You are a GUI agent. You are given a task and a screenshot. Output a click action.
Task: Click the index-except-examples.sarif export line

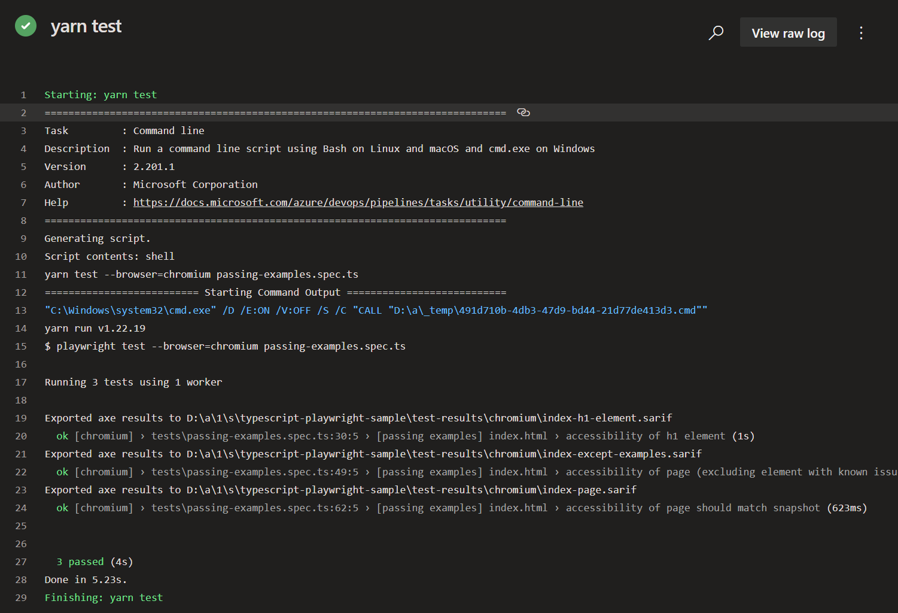[x=373, y=454]
